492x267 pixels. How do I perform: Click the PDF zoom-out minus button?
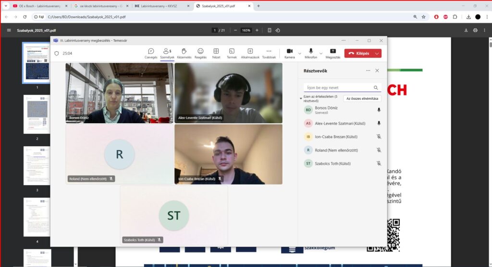235,30
